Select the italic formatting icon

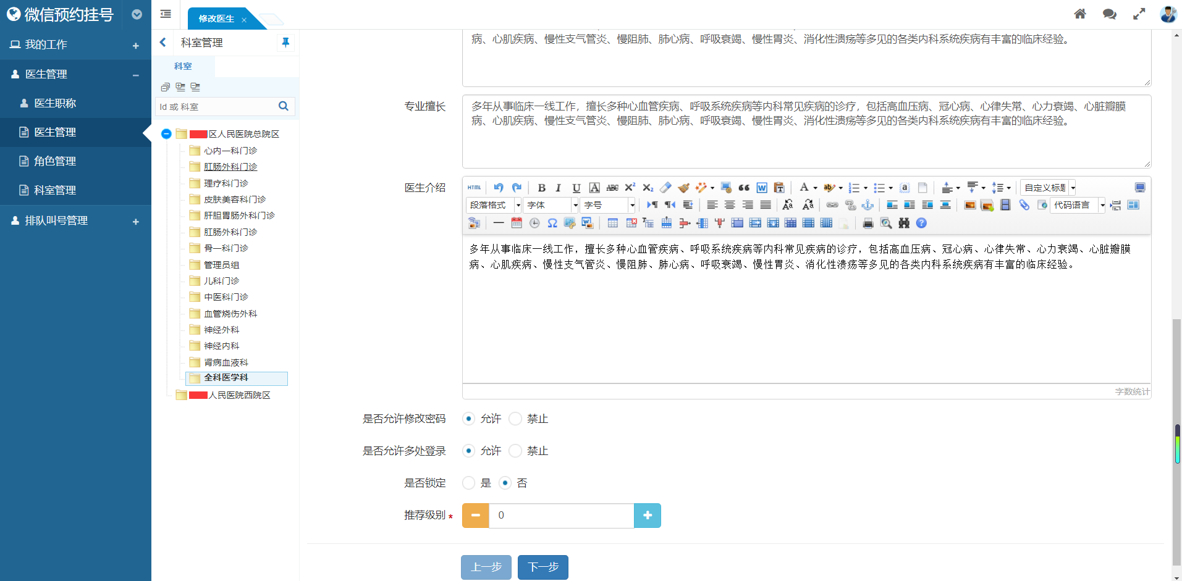pos(558,187)
